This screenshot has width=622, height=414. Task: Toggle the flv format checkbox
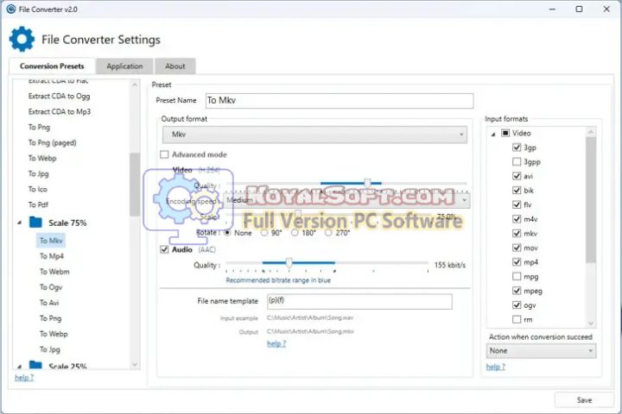coord(517,204)
